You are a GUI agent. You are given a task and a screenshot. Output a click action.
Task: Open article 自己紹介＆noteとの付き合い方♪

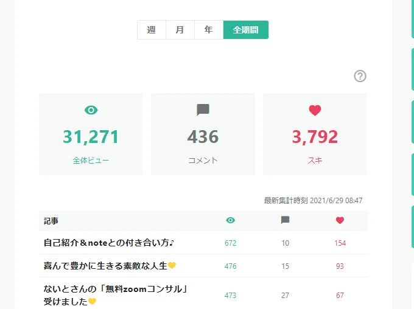pyautogui.click(x=109, y=243)
